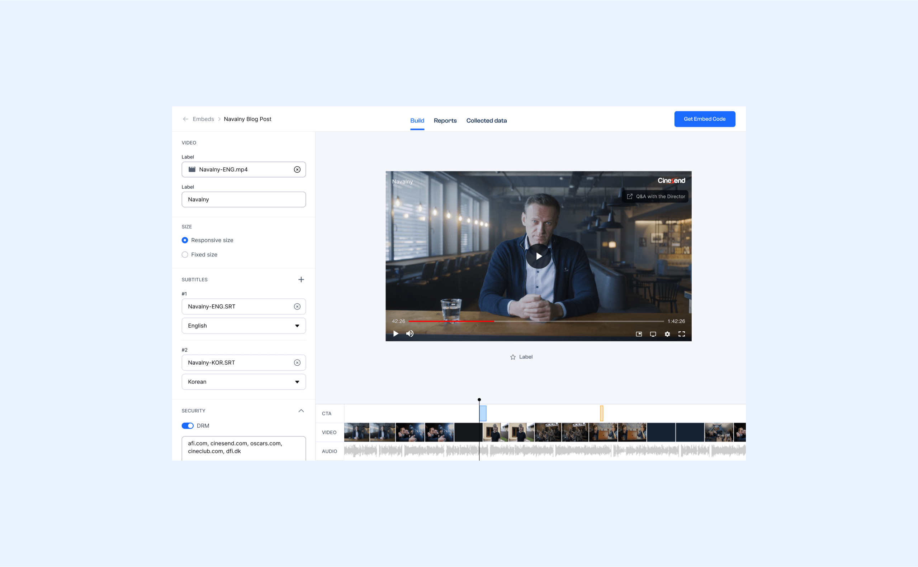Click the SUBTITLES section heading
Screen dimensions: 918x567
194,279
